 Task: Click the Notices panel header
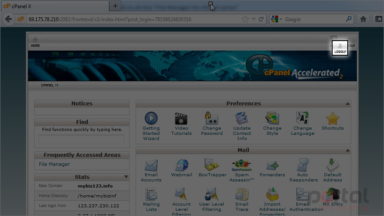click(x=82, y=103)
